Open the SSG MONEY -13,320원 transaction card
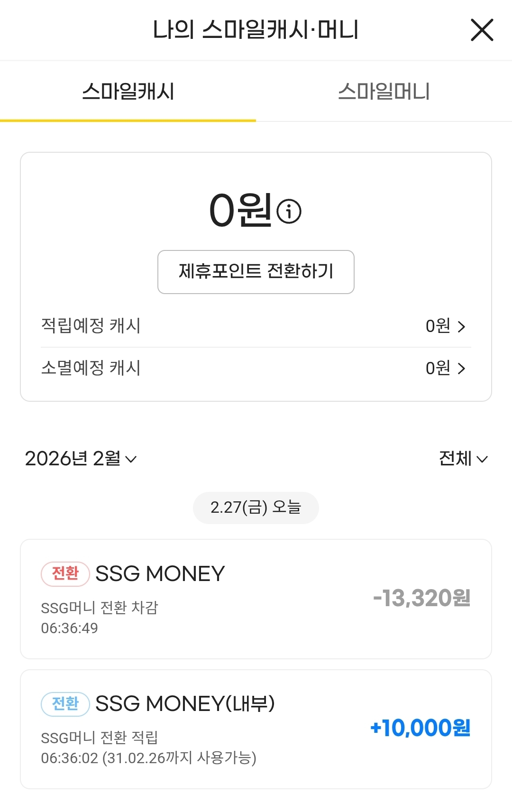The height and width of the screenshot is (794, 512). click(x=256, y=599)
